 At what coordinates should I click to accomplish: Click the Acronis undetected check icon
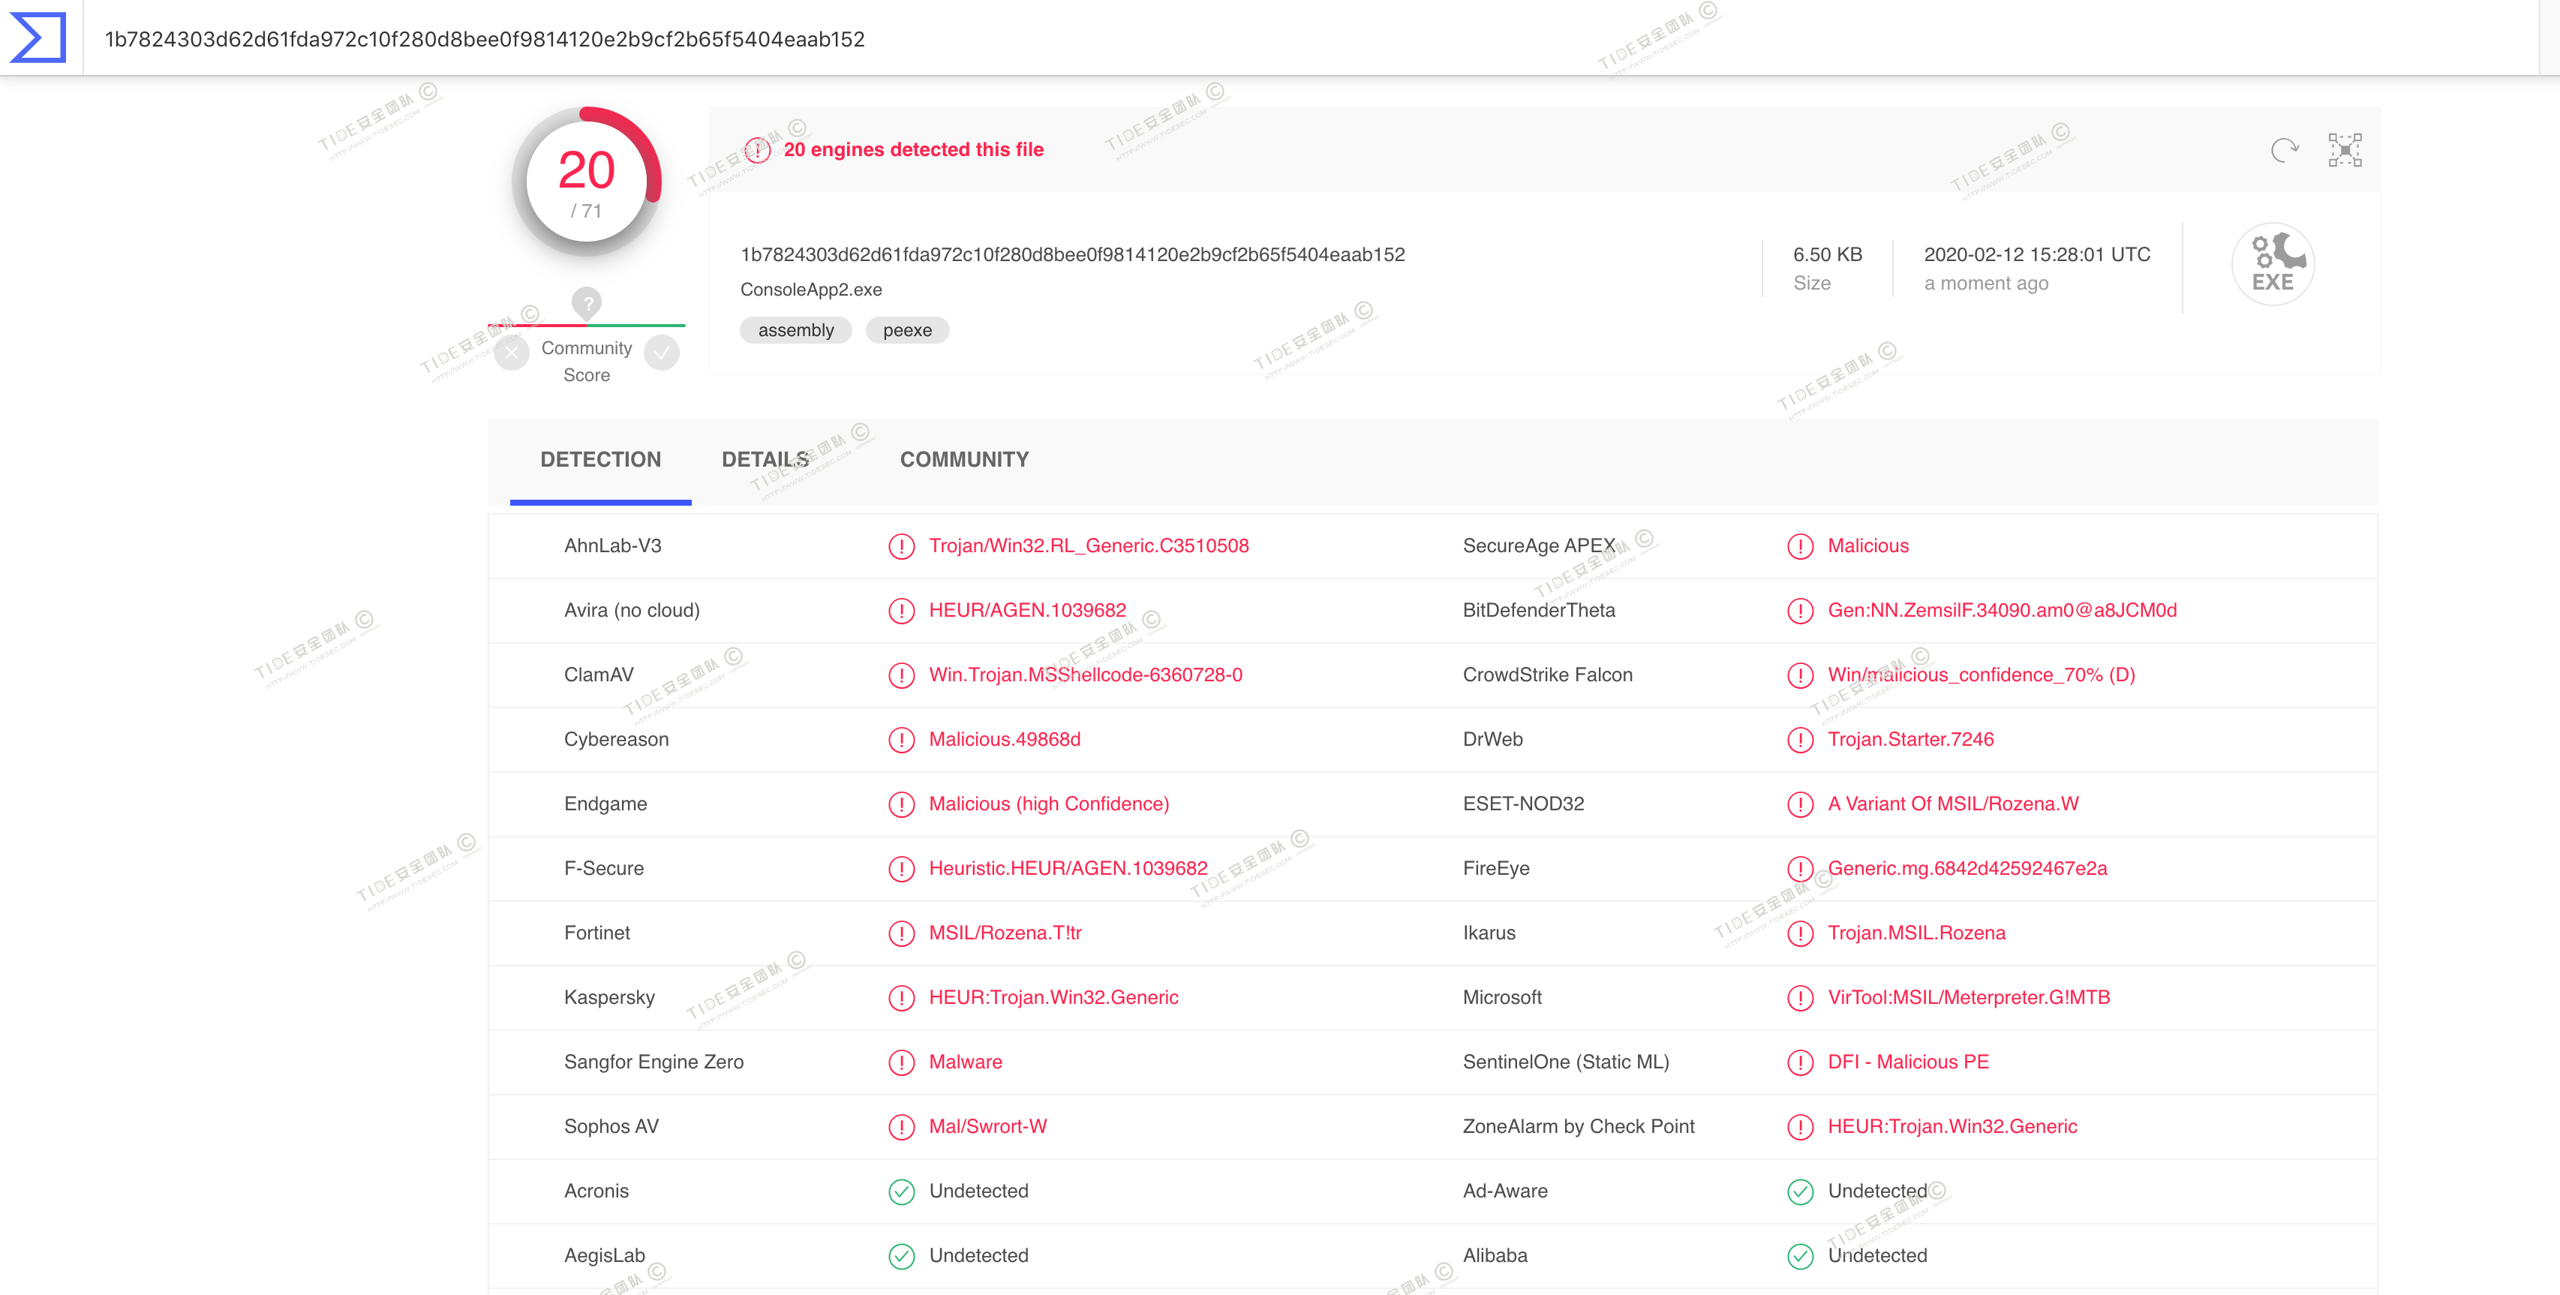[900, 1191]
